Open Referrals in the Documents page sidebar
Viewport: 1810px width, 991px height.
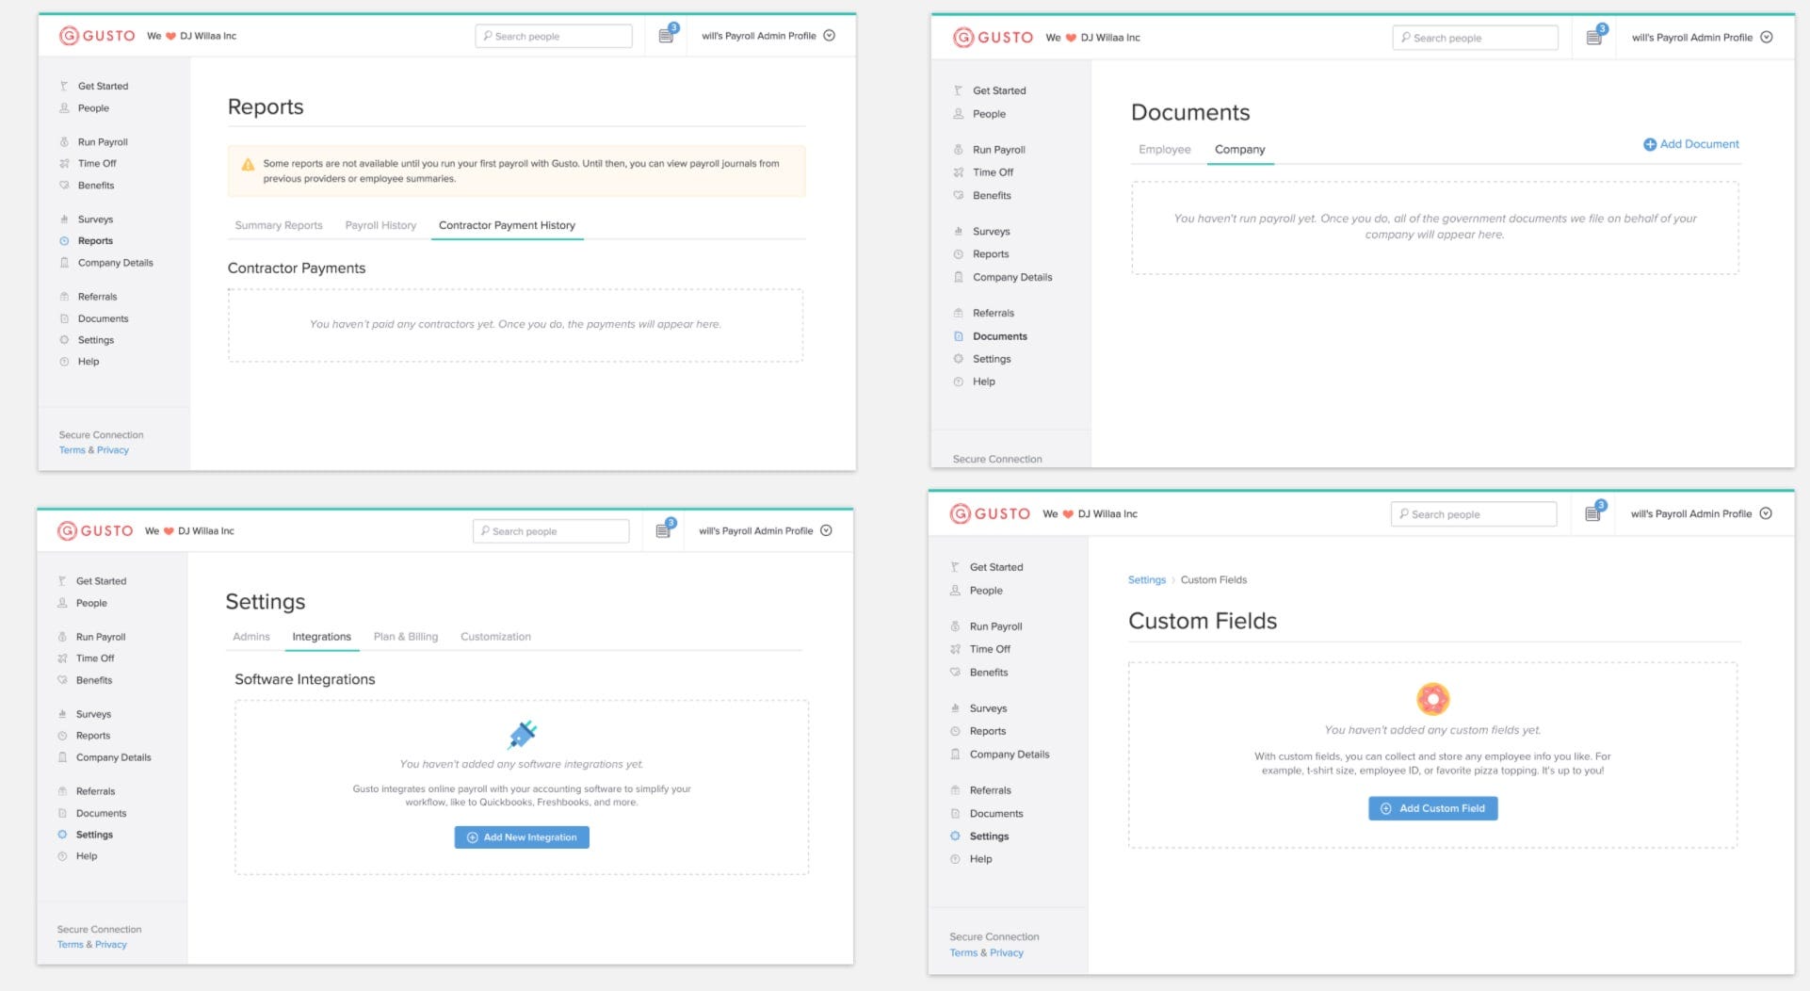click(994, 313)
